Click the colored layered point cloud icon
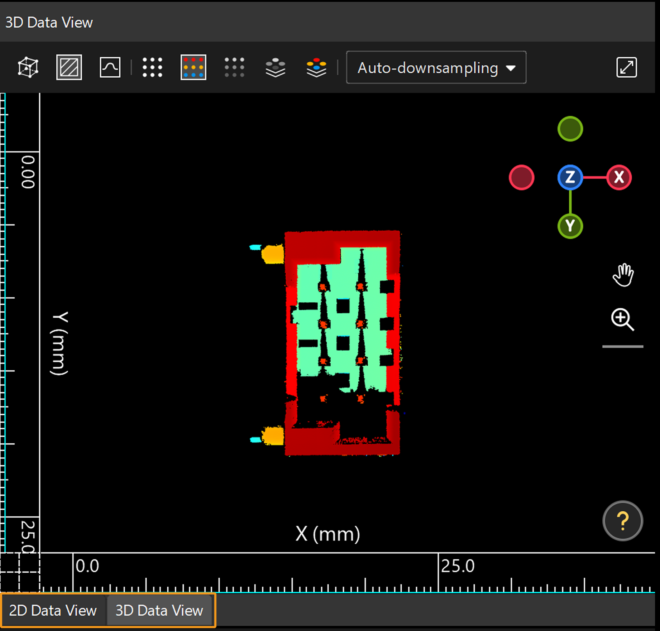The height and width of the screenshot is (631, 660). pyautogui.click(x=316, y=67)
